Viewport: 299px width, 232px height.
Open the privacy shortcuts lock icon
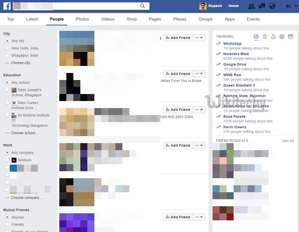[286, 6]
